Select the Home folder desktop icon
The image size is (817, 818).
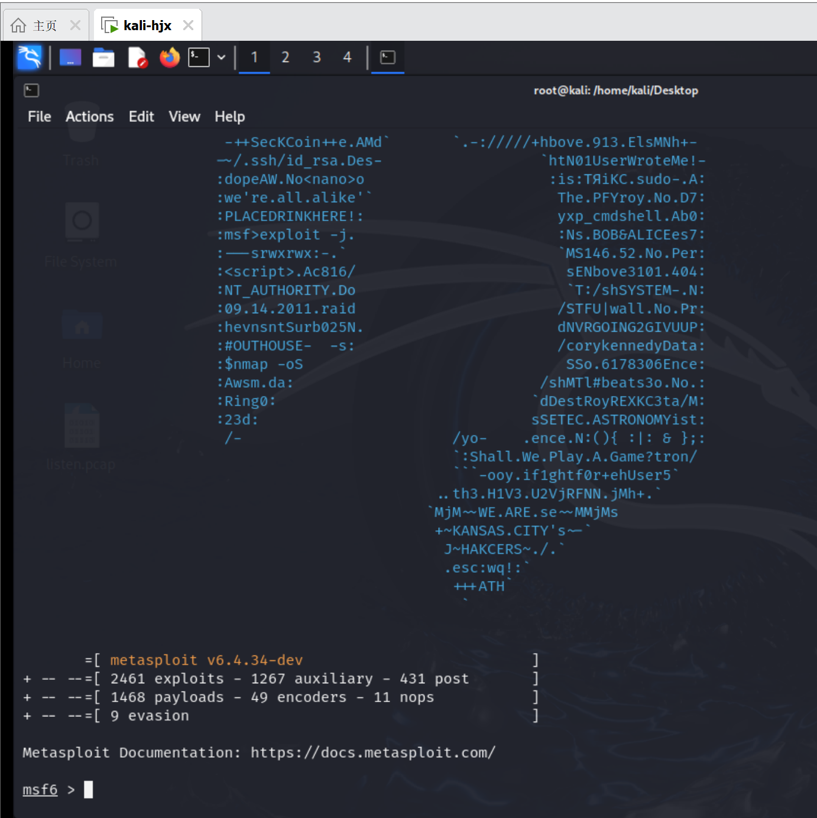point(82,338)
